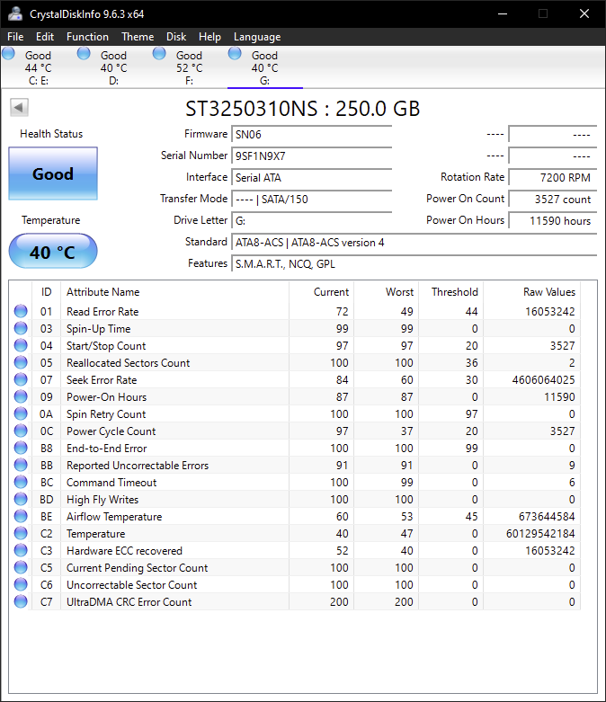Click the Rotation Rate value 7200 RPM

tap(553, 177)
